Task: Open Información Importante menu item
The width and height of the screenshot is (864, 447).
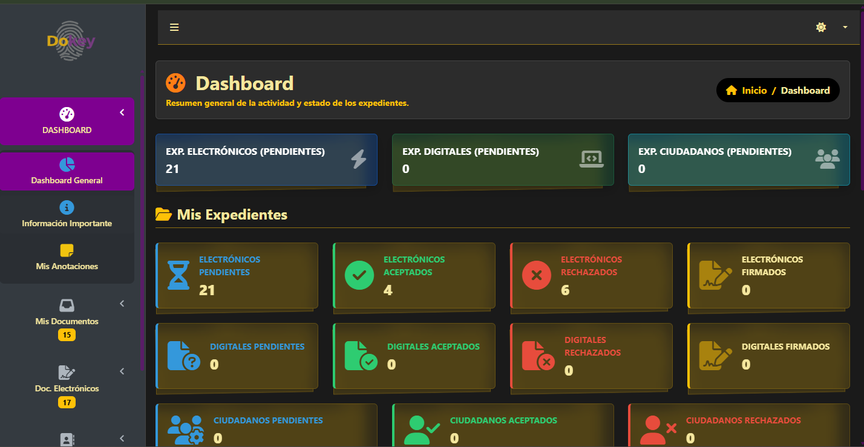Action: pos(67,215)
